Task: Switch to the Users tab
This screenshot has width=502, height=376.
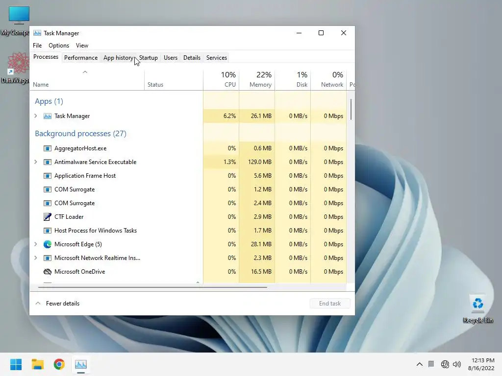Action: (170, 58)
